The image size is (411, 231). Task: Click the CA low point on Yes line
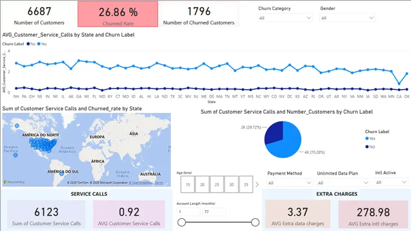399,84
